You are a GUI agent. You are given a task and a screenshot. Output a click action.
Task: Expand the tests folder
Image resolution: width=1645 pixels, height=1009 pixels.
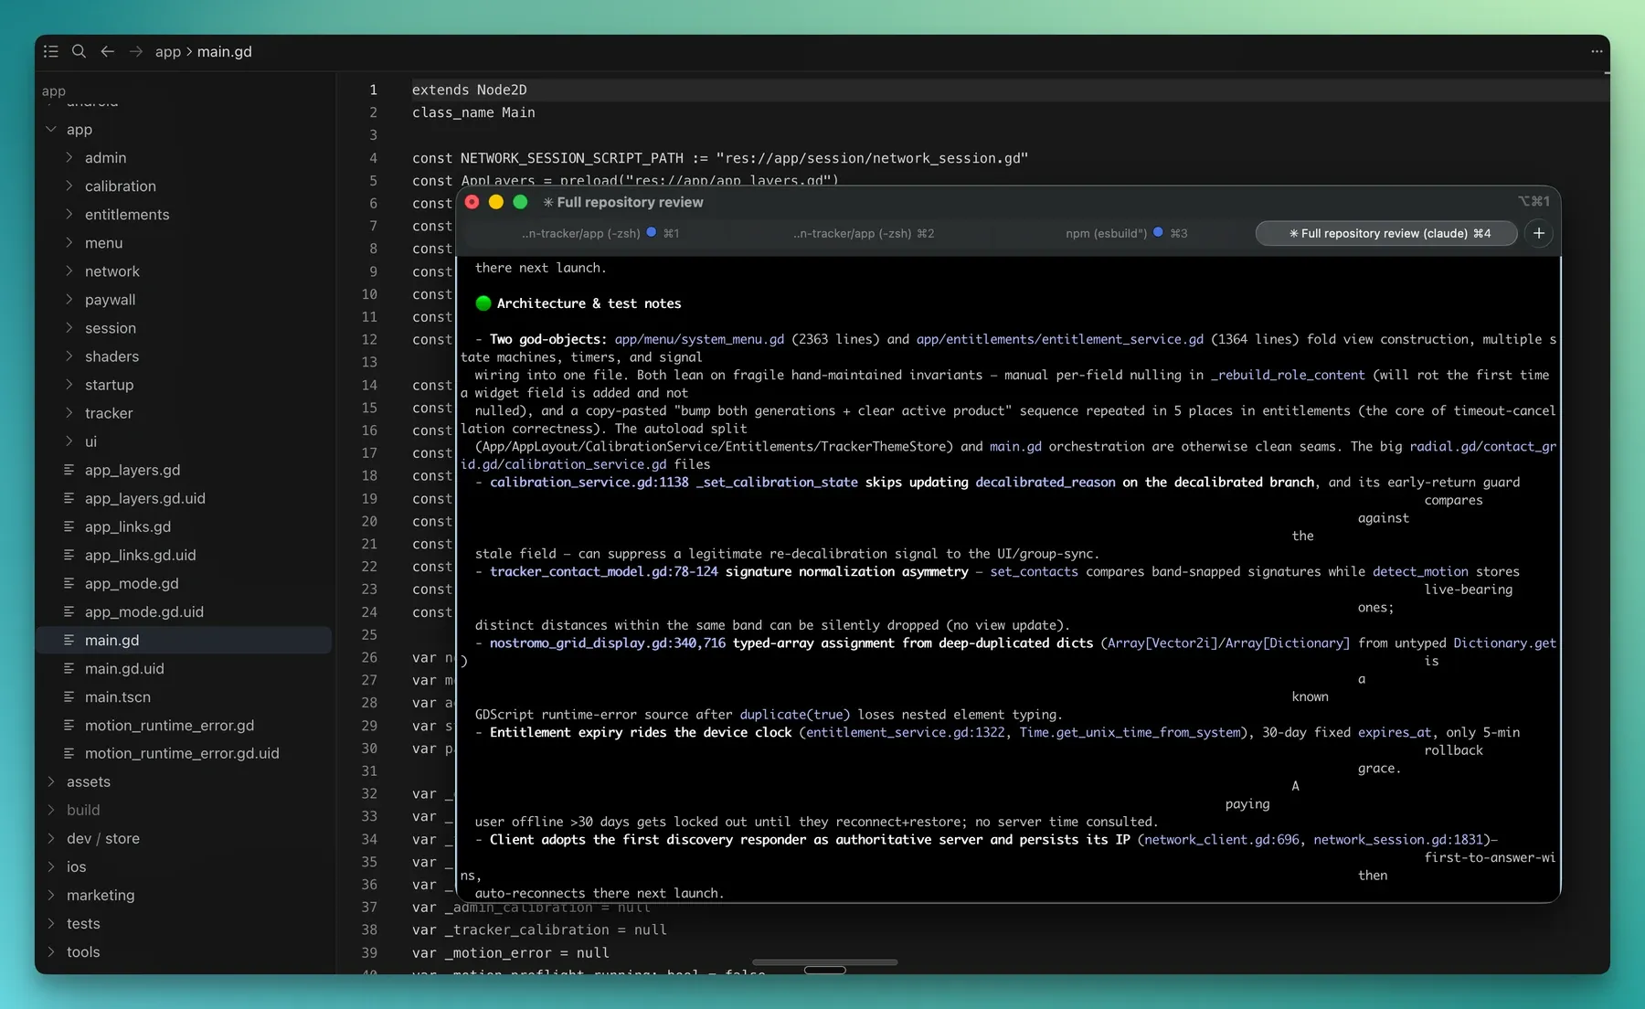click(51, 923)
